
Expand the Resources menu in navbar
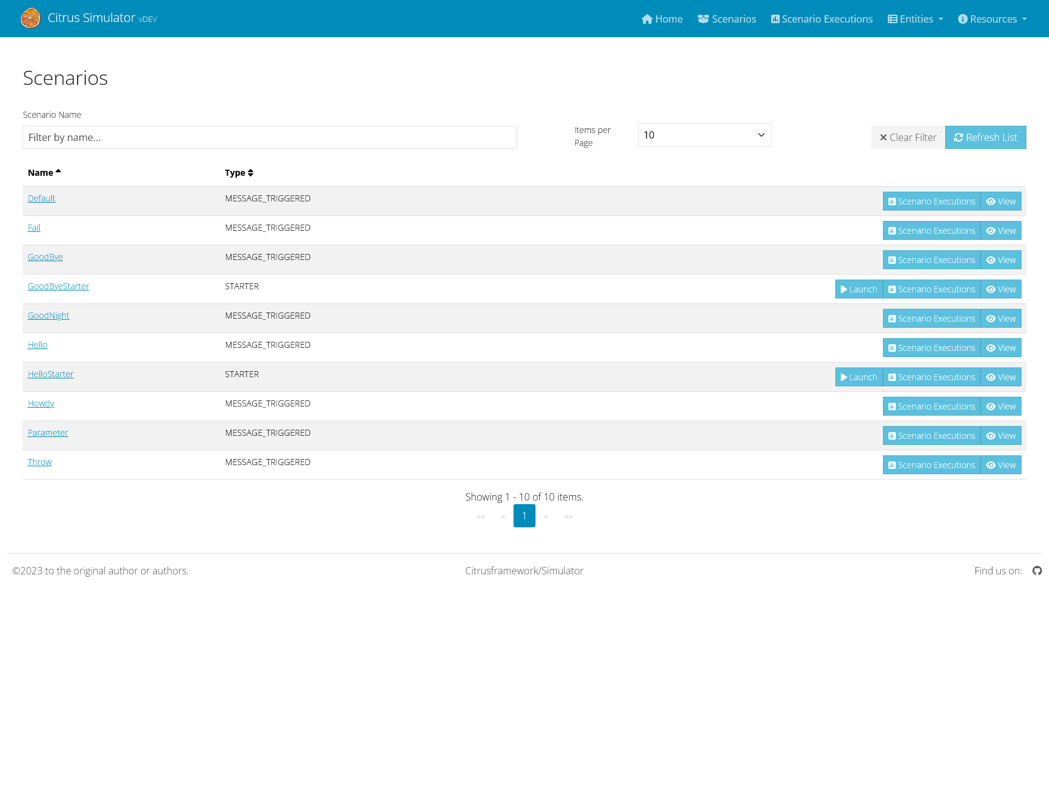click(992, 19)
